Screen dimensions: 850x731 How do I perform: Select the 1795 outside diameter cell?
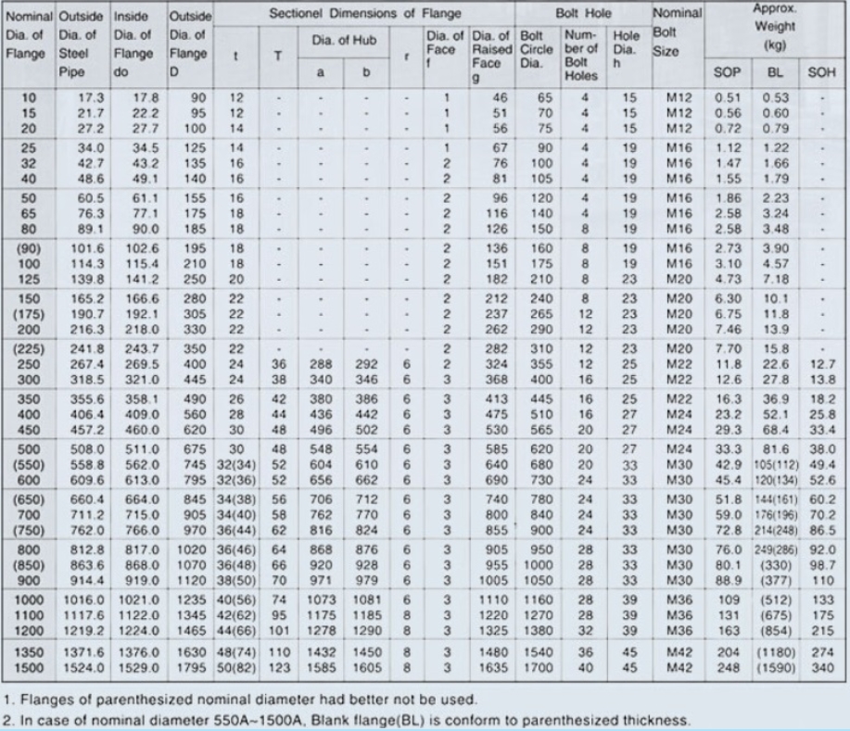pyautogui.click(x=191, y=668)
